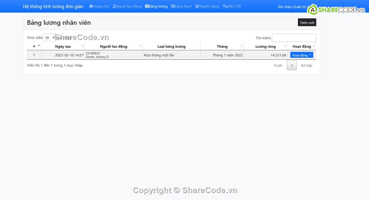Image resolution: width=369 pixels, height=200 pixels.
Task: Sort by Người lao động column
Action: tap(113, 46)
